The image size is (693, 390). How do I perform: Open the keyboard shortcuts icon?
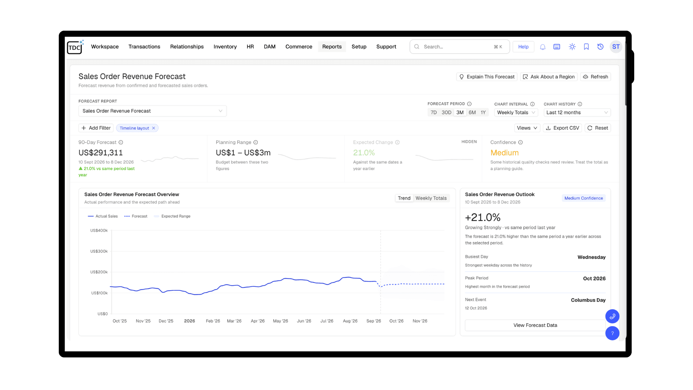[557, 47]
